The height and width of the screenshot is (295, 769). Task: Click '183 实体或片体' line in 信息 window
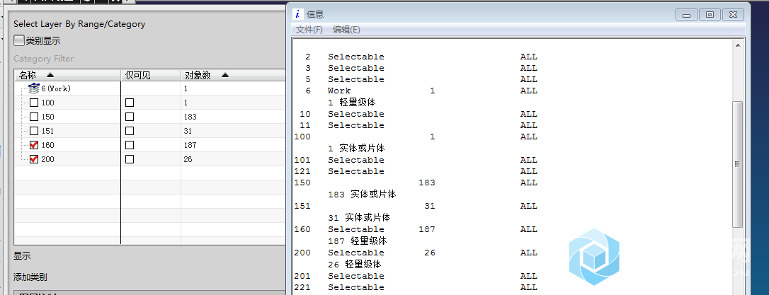[x=362, y=195]
